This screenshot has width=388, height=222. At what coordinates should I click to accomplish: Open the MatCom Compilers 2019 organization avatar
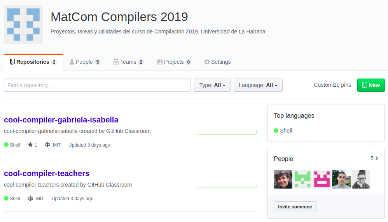tap(23, 24)
